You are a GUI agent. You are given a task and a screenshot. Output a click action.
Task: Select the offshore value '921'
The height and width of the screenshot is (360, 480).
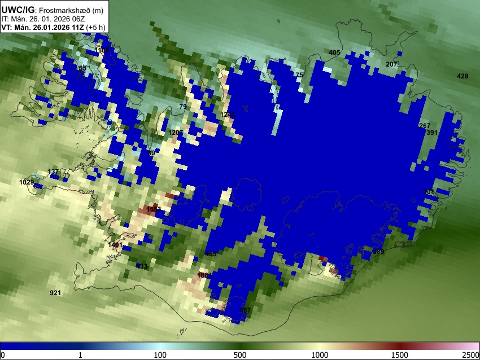(x=55, y=293)
